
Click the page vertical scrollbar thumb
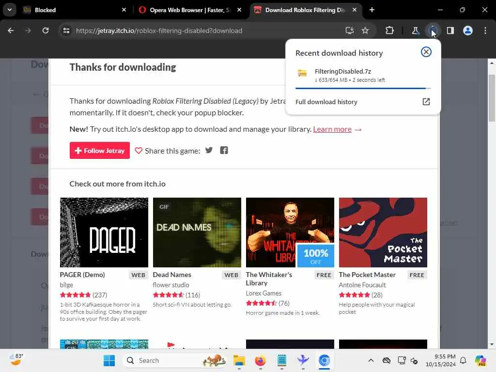pos(492,98)
